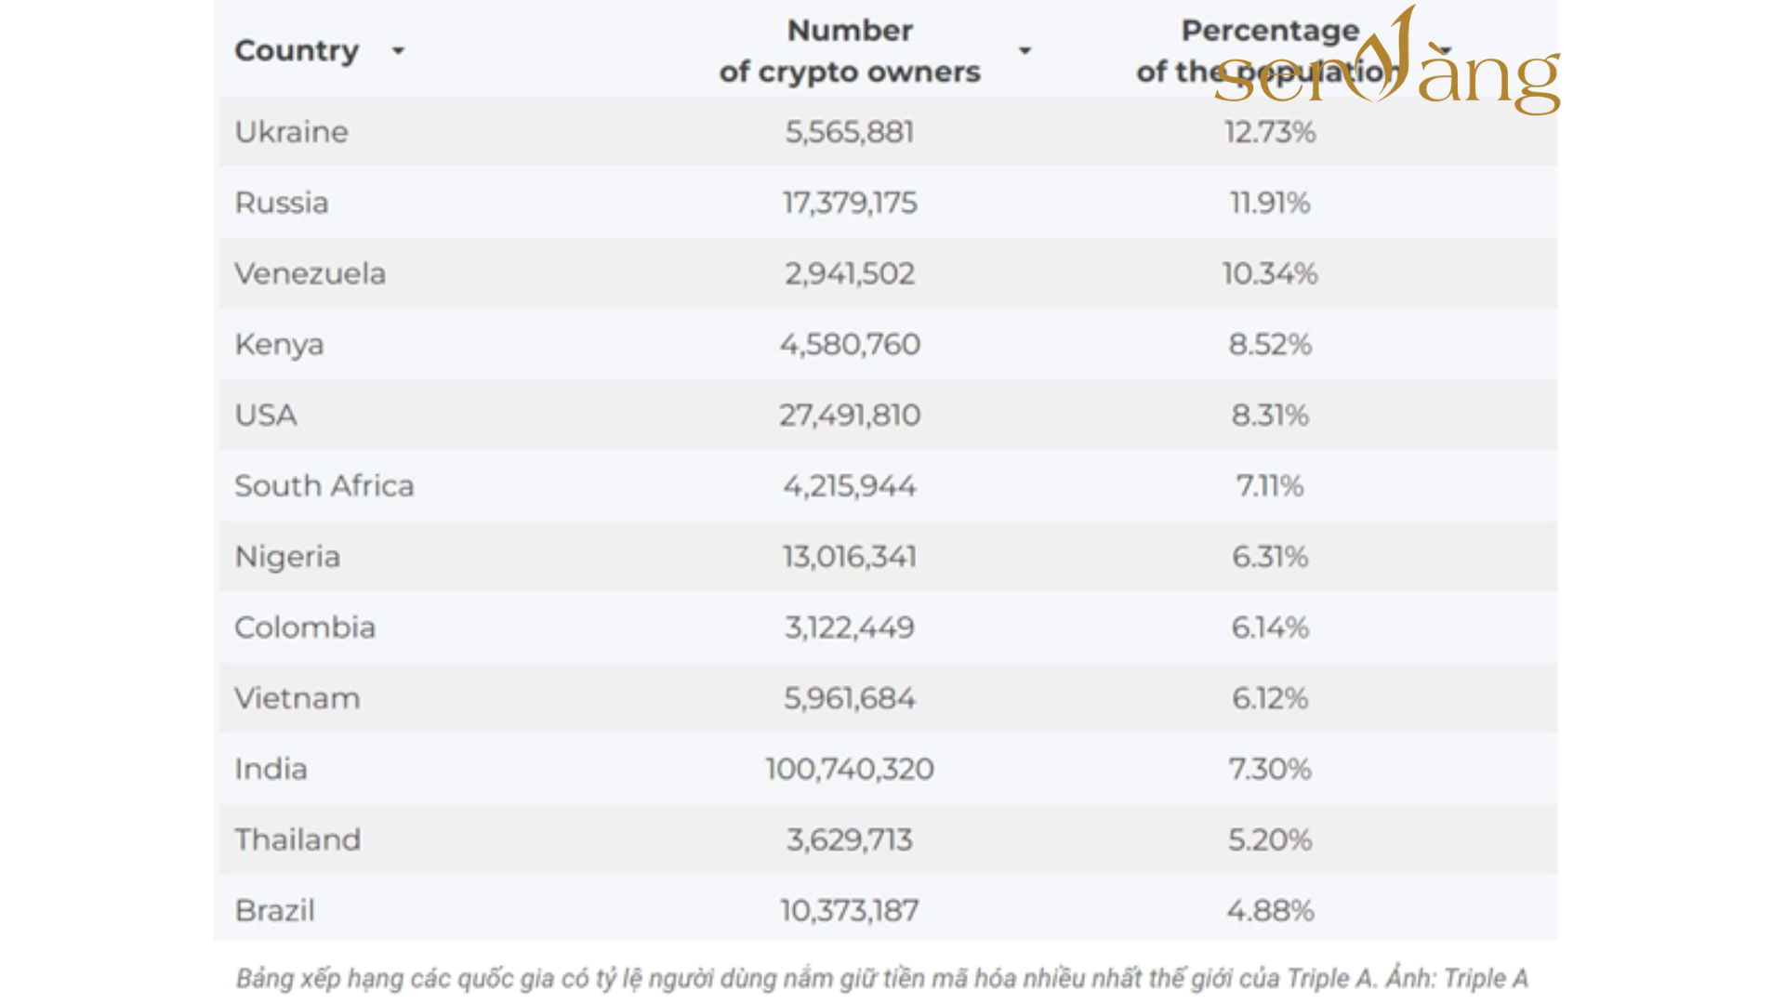The height and width of the screenshot is (1004, 1785).
Task: Click the Brazil country cell
Action: click(274, 910)
